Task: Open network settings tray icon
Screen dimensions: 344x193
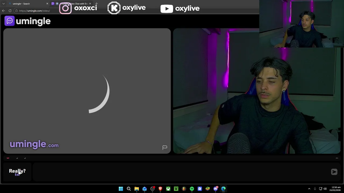Action: pyautogui.click(x=321, y=189)
